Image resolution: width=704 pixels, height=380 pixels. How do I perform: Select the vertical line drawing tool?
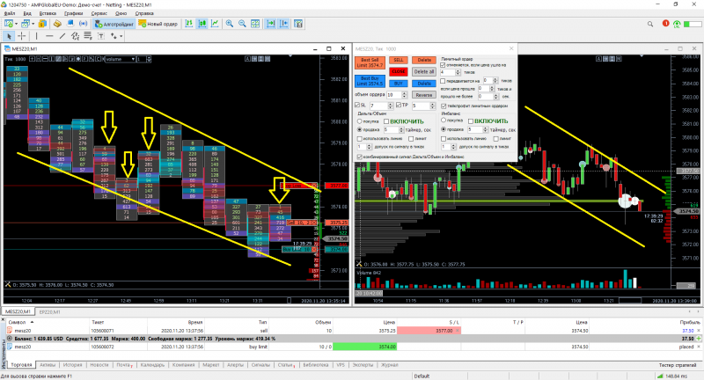(36, 36)
